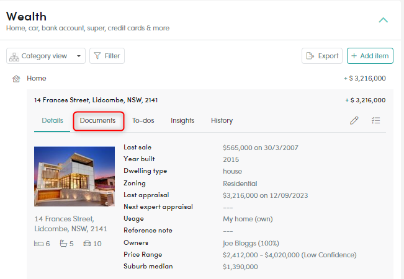Image resolution: width=404 pixels, height=279 pixels.
Task: Click the bedrooms bed icon
Action: (38, 244)
